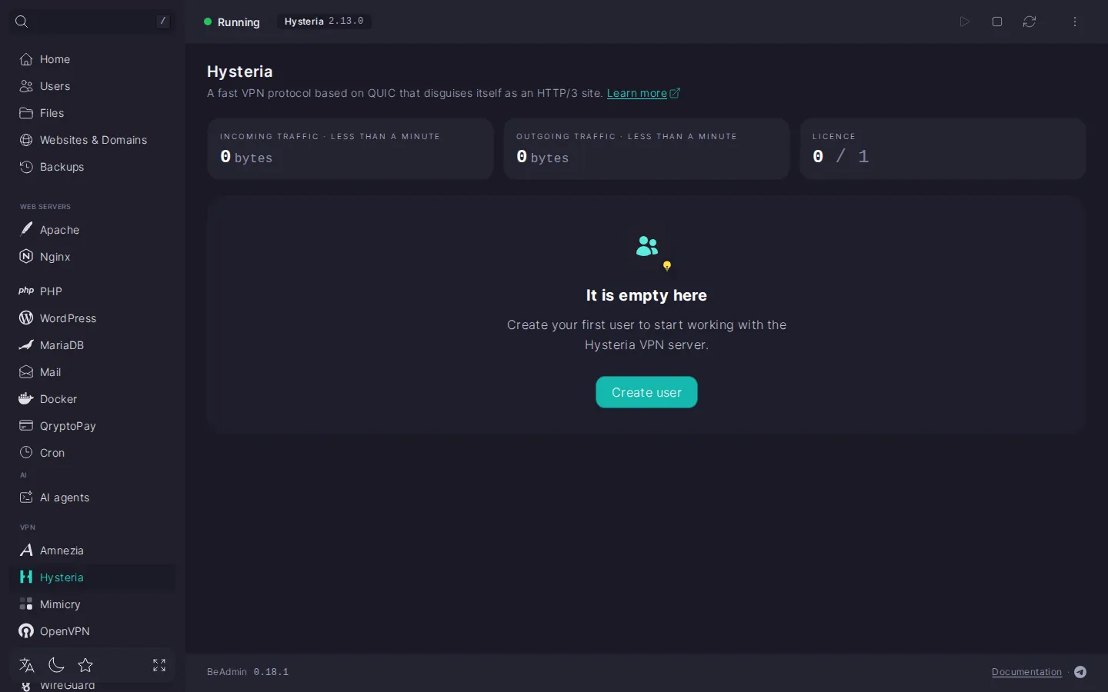1108x692 pixels.
Task: Open the Documentation link
Action: (x=1026, y=672)
